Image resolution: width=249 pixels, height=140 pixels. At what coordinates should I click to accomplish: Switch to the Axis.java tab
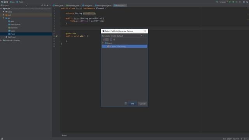(x=87, y=5)
